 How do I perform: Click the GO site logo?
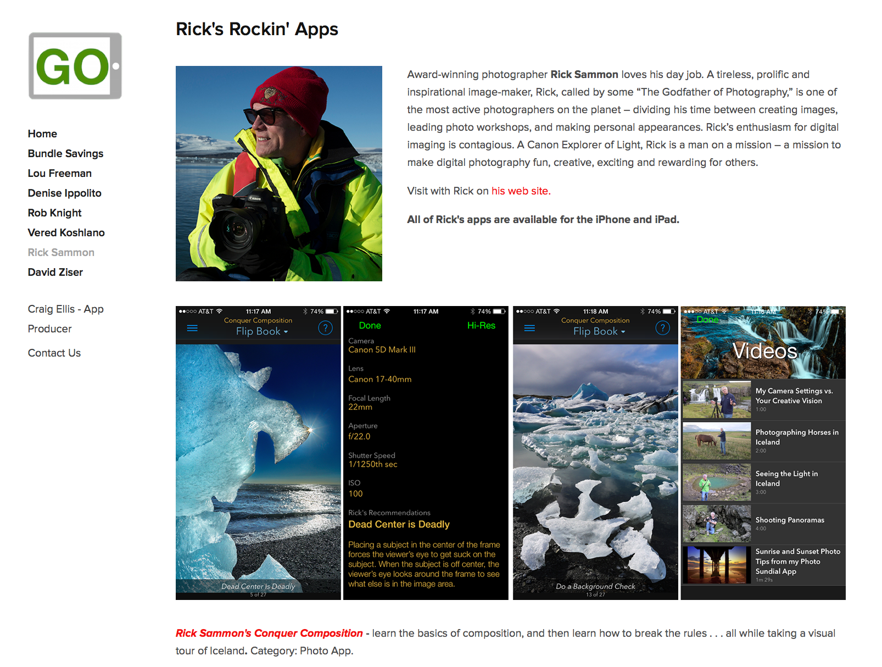75,66
